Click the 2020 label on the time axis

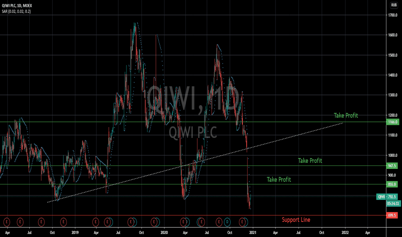pos(164,233)
